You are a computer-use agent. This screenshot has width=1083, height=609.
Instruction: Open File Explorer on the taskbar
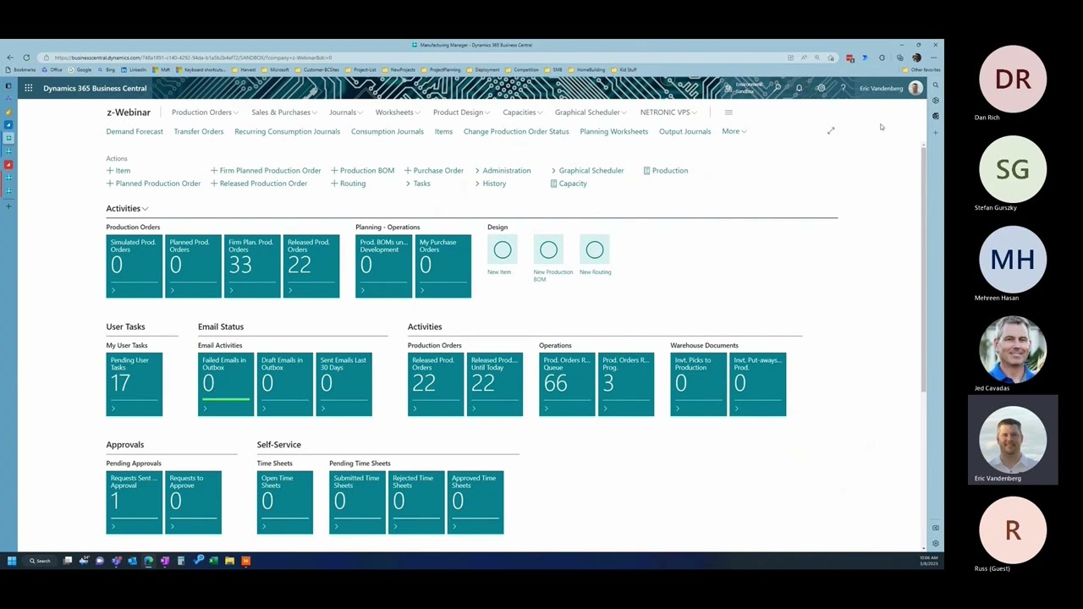229,560
